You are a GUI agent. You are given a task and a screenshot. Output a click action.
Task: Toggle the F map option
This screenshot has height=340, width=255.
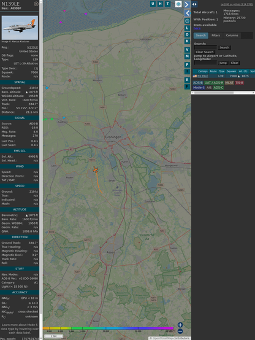point(187,87)
